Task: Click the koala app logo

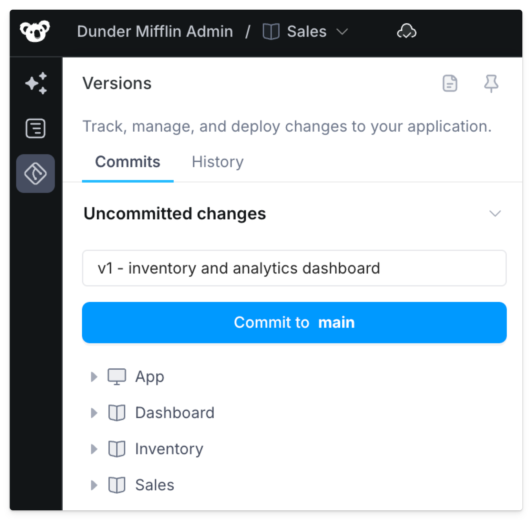Action: tap(35, 31)
